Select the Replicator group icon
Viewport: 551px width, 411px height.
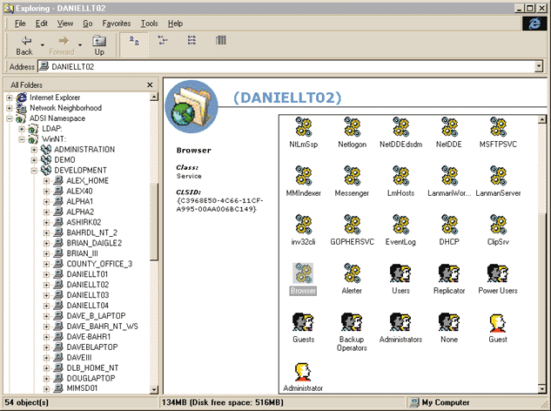(x=449, y=273)
